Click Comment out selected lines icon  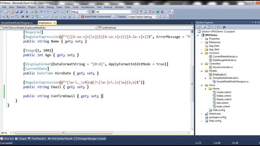[32, 17]
